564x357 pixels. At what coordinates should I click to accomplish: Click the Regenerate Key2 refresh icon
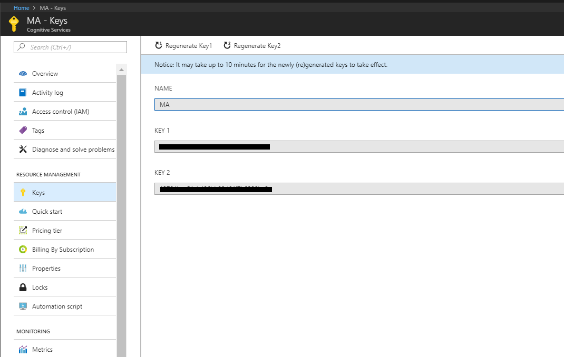click(x=227, y=45)
